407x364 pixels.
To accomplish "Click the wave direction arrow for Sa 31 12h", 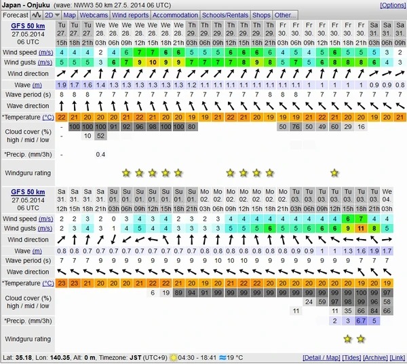I will (x=62, y=272).
